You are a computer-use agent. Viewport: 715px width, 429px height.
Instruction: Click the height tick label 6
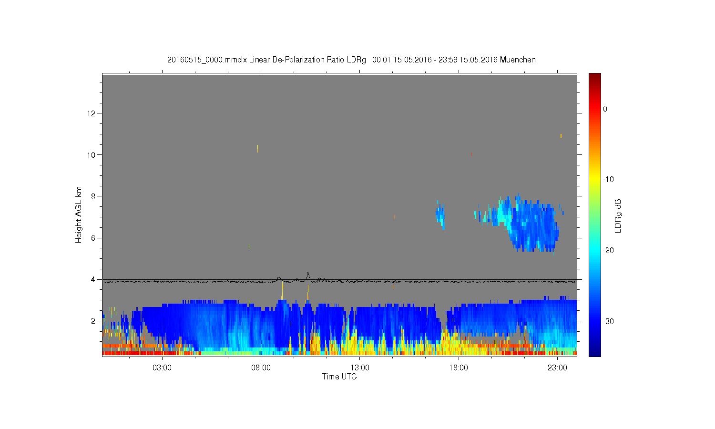[x=94, y=238]
